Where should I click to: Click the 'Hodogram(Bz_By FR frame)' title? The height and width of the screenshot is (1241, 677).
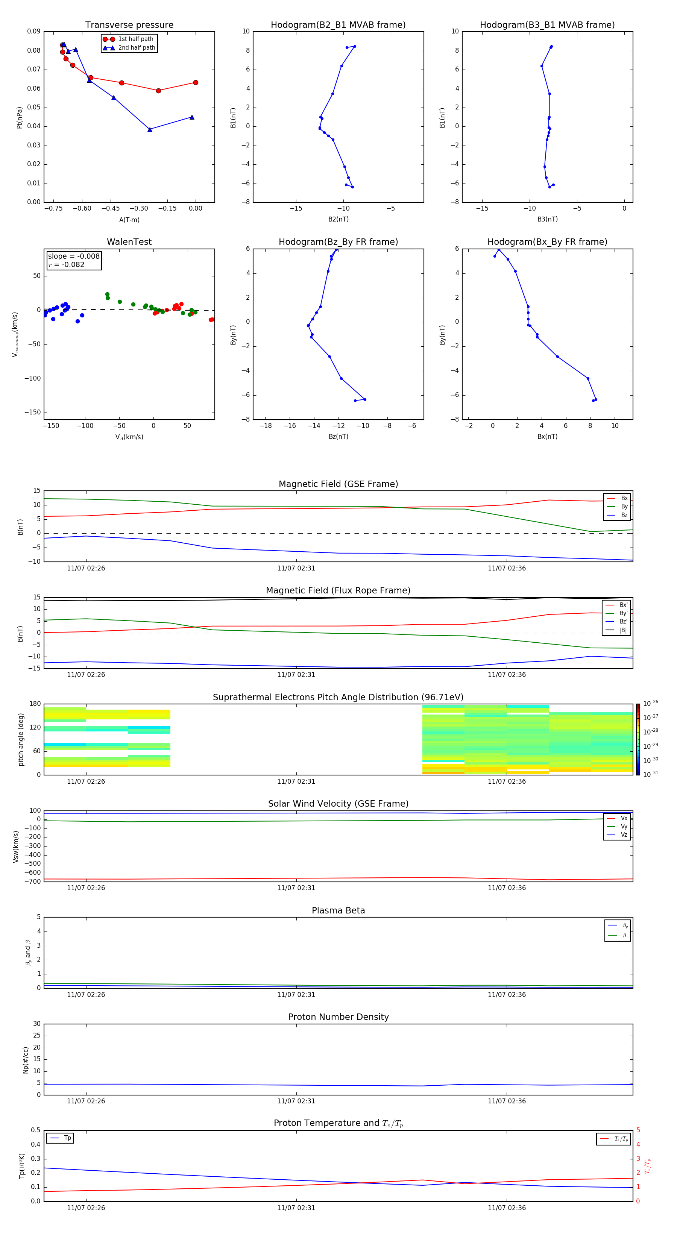tap(338, 242)
